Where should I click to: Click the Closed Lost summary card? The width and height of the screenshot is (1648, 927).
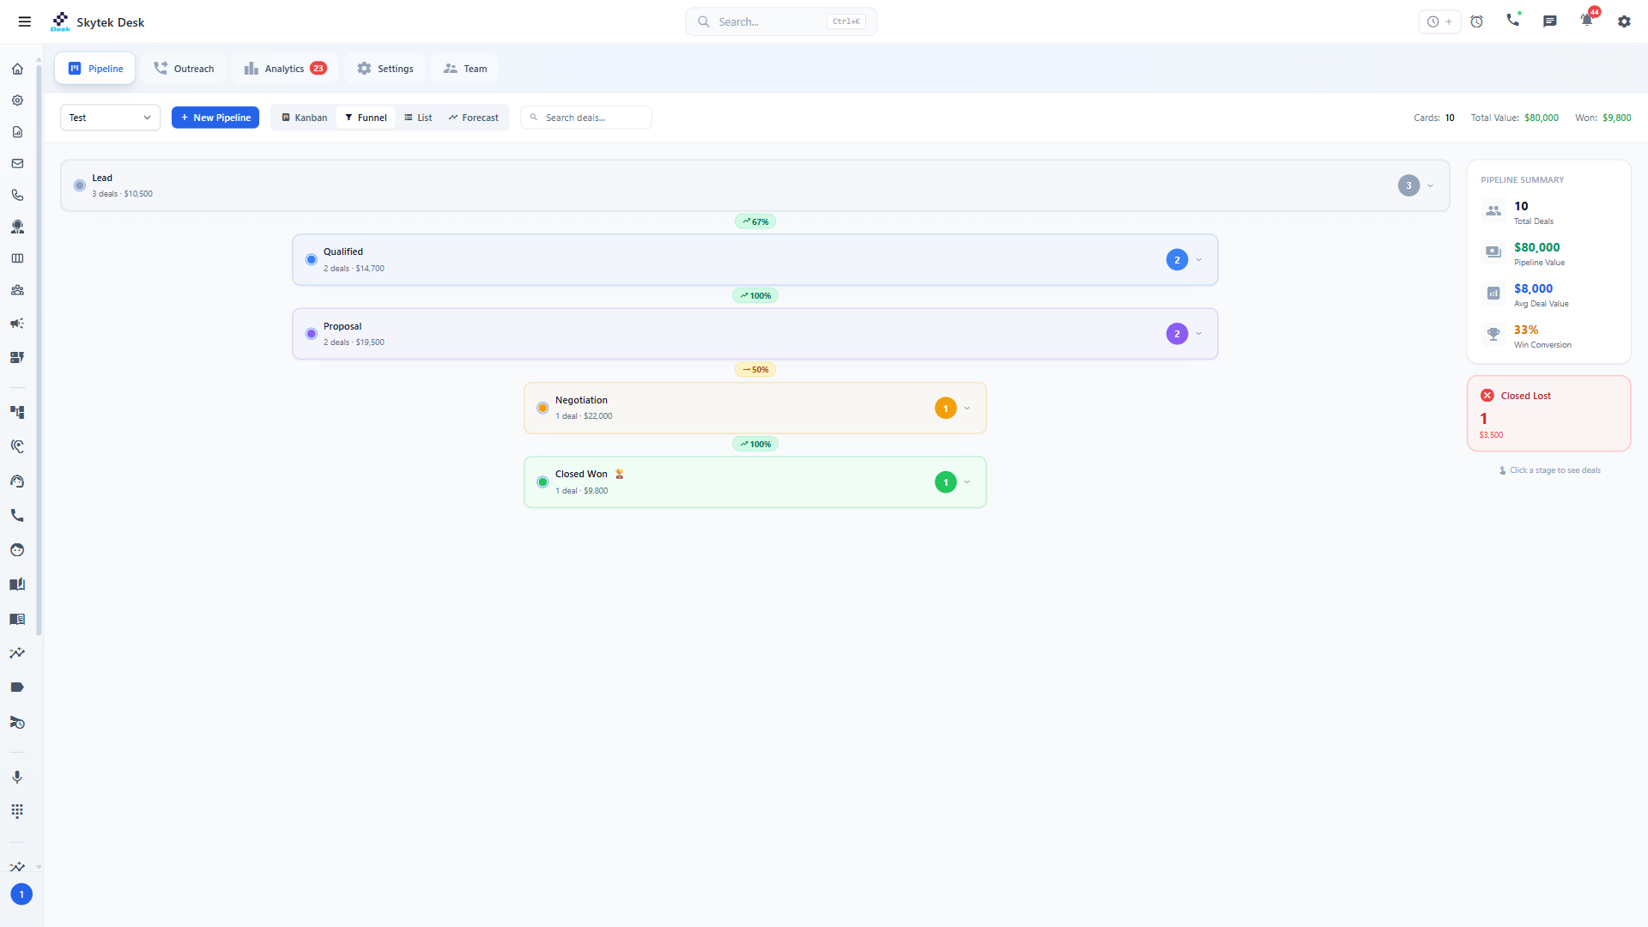tap(1548, 413)
